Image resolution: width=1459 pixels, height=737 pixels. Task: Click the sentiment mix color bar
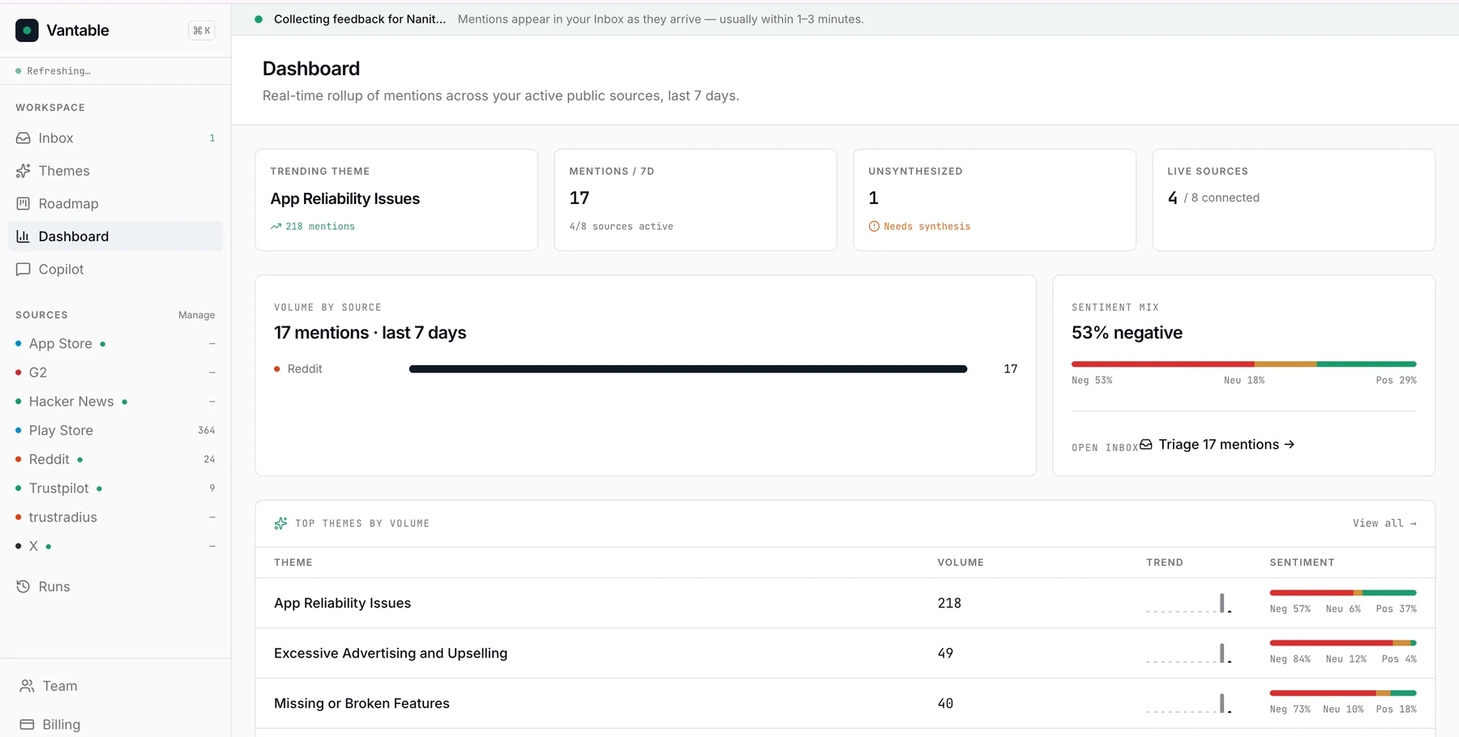(1243, 364)
